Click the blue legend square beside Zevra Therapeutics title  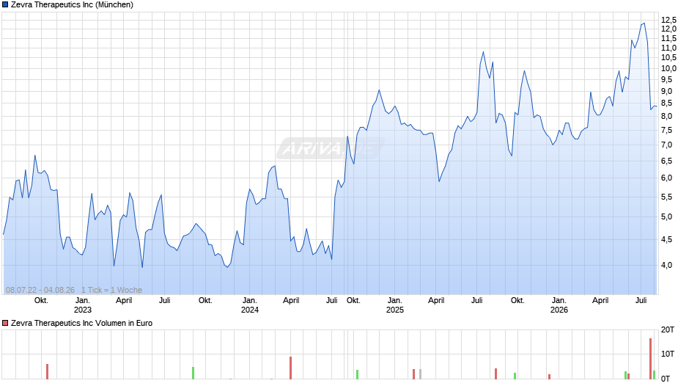click(5, 5)
